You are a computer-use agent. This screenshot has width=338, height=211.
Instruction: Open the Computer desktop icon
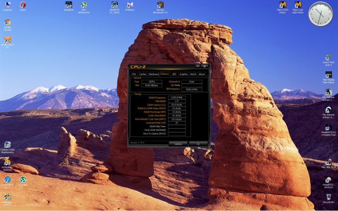8,6
